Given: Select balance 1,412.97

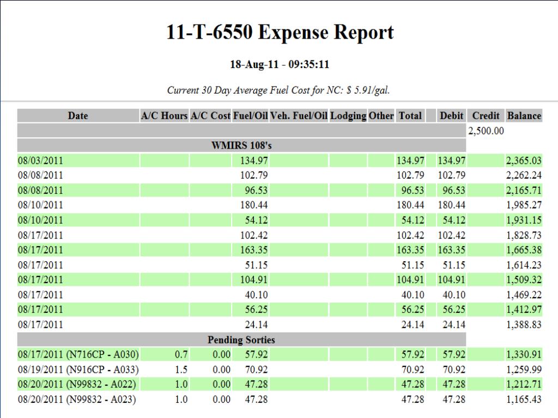Looking at the screenshot, I should [x=524, y=310].
